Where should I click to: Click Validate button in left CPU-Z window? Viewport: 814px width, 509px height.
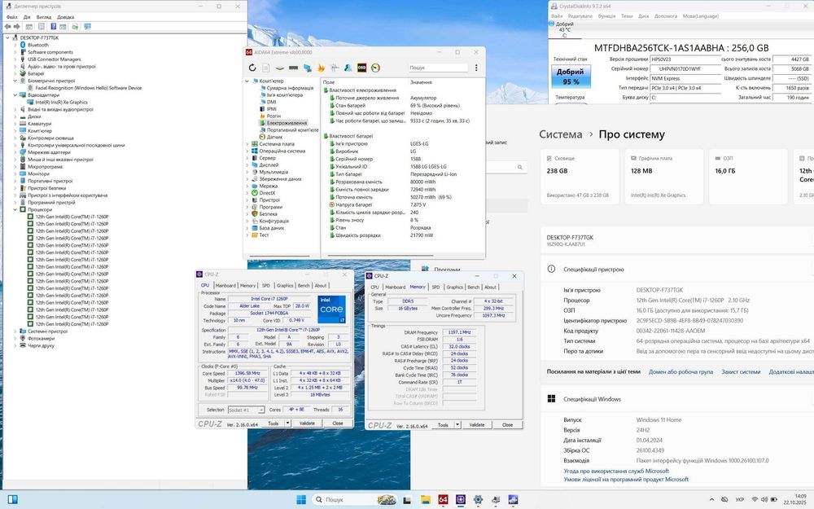tap(307, 423)
